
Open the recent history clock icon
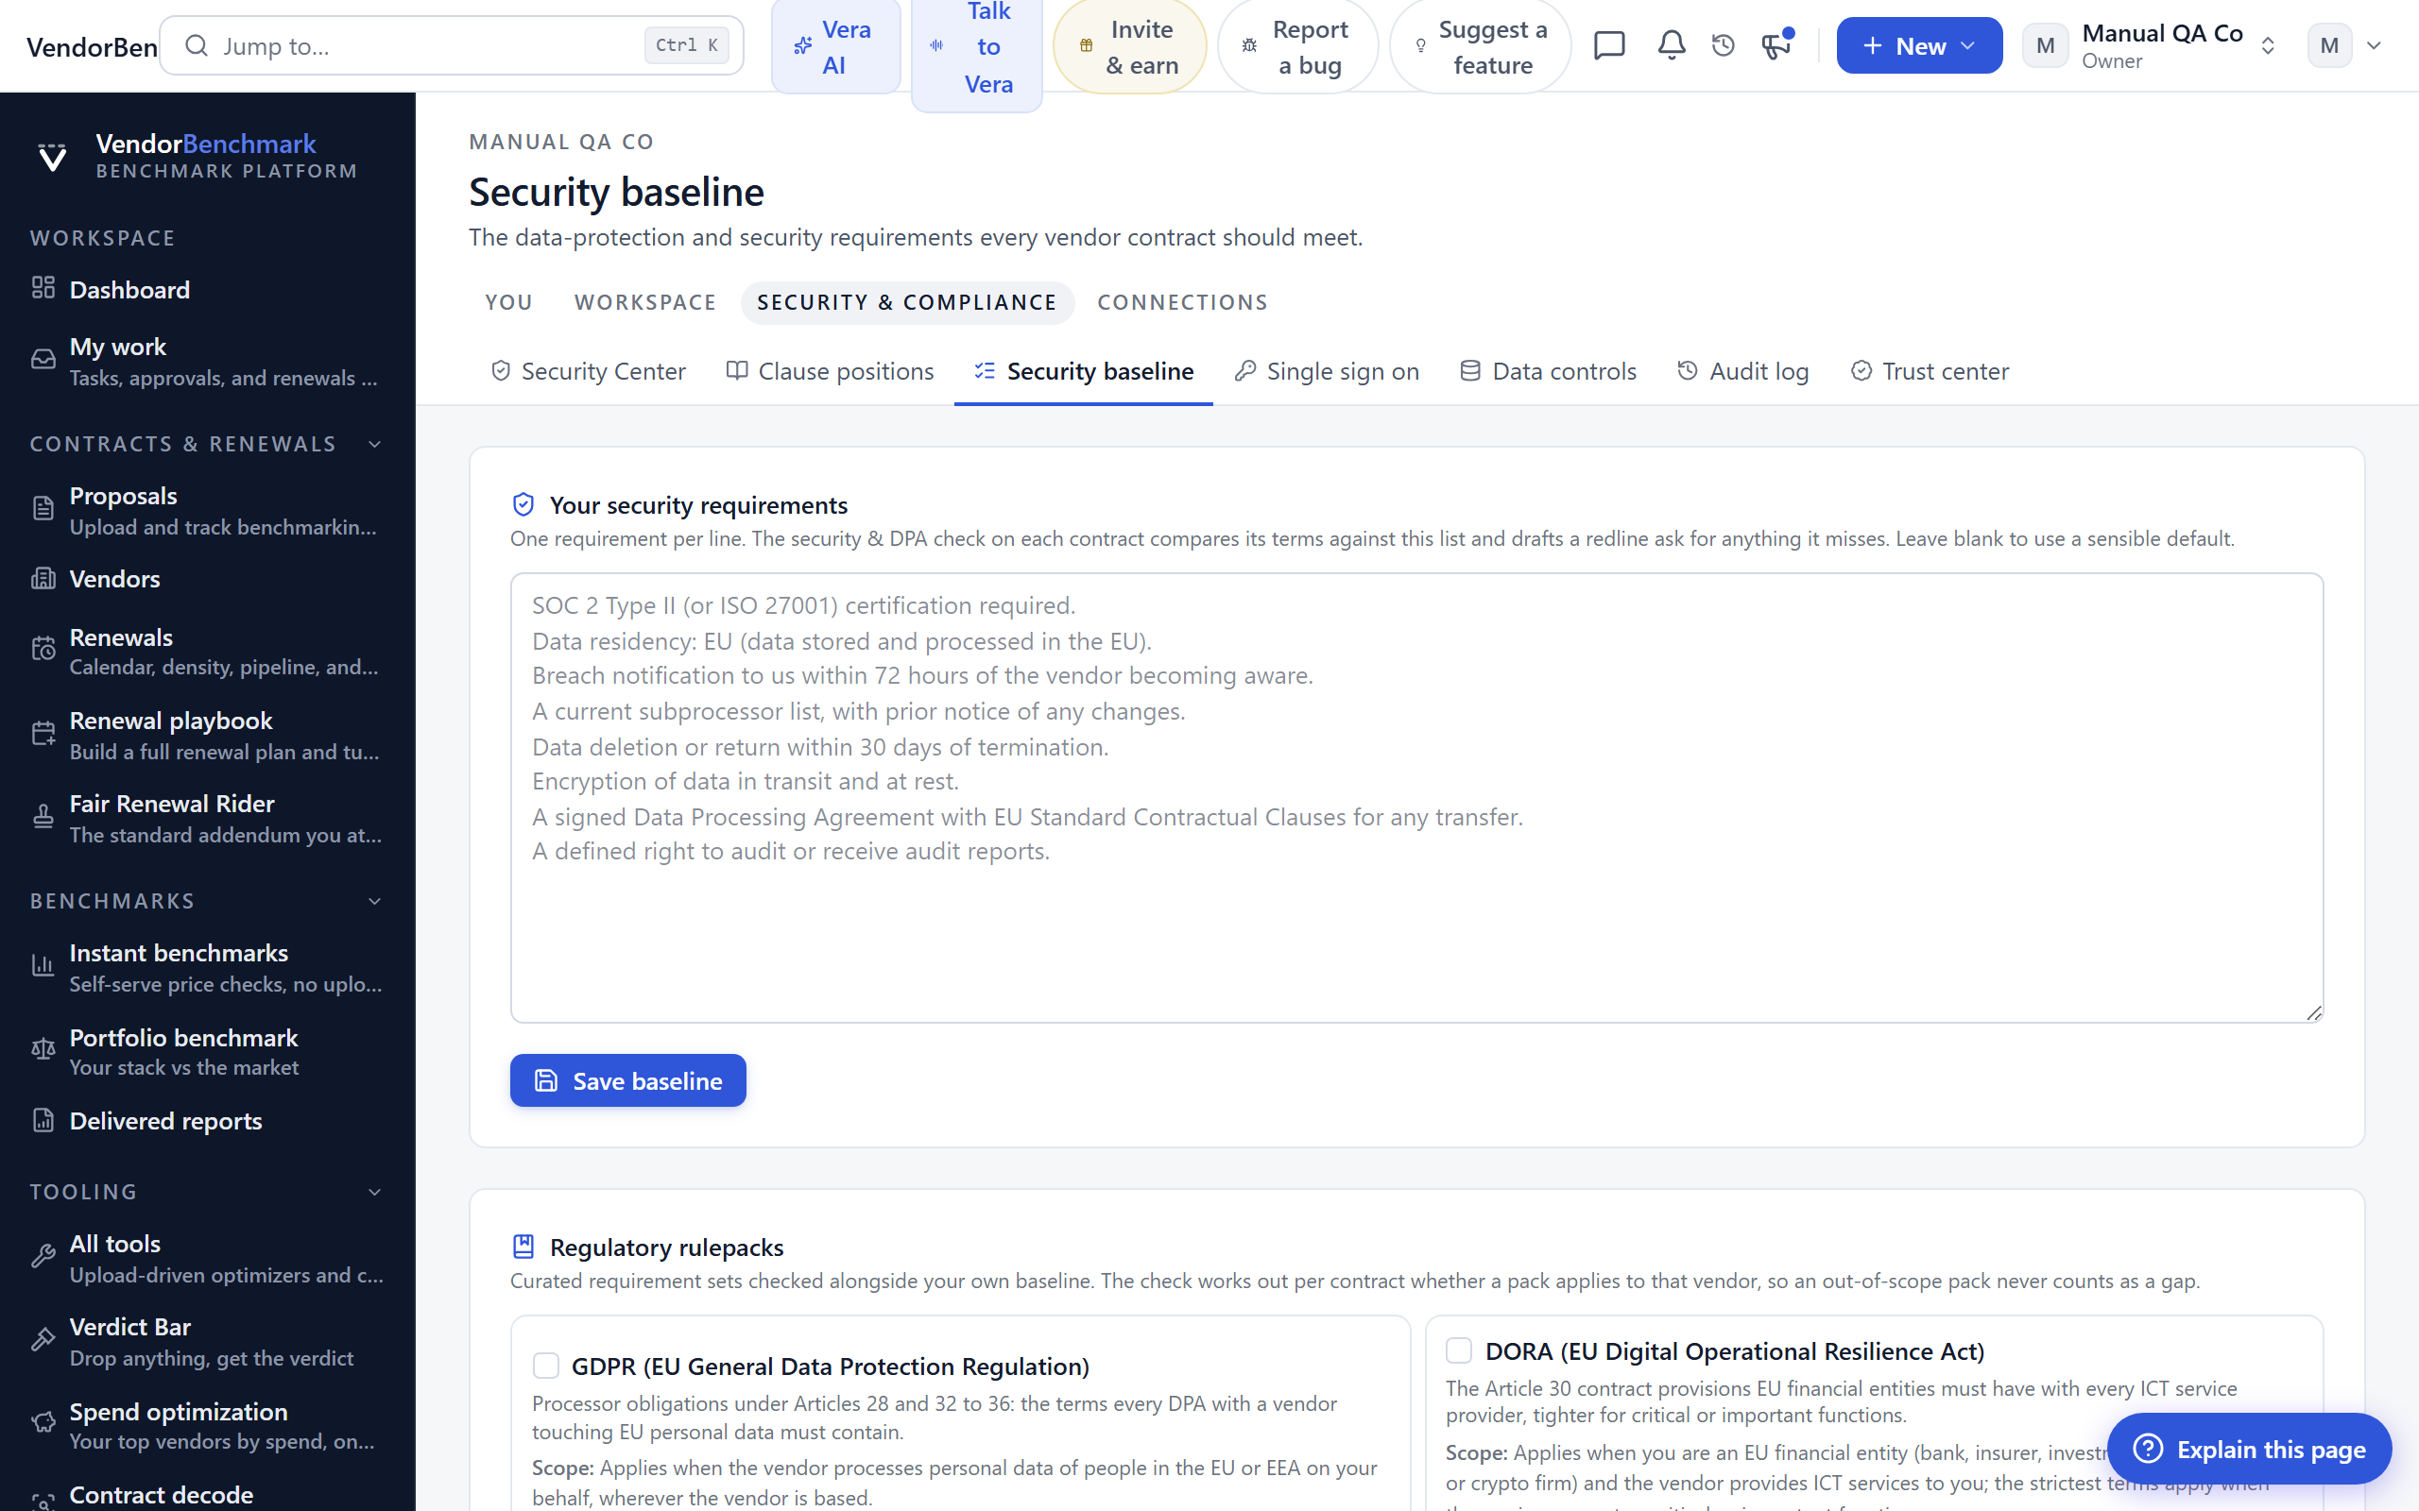[1724, 46]
